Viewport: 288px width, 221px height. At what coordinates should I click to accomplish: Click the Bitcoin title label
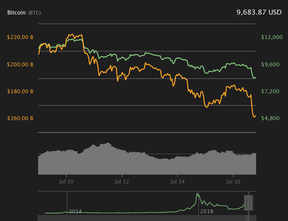click(16, 13)
